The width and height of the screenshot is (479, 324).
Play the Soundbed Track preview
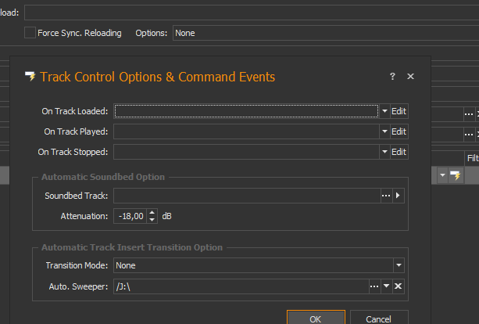399,196
